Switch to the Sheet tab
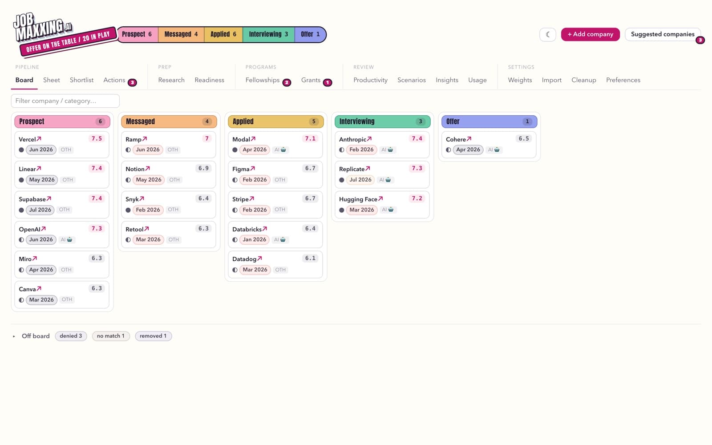Image resolution: width=712 pixels, height=445 pixels. pyautogui.click(x=52, y=80)
